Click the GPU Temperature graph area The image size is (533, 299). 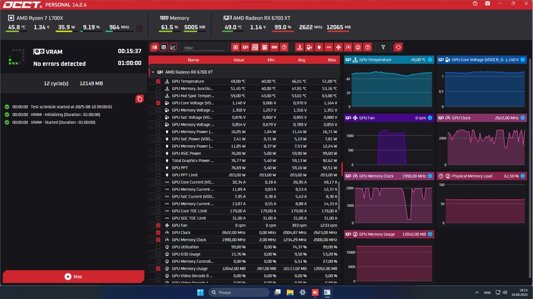point(392,89)
